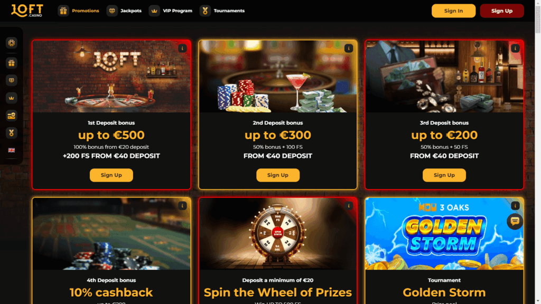Change language via the UK flag icon

point(12,150)
